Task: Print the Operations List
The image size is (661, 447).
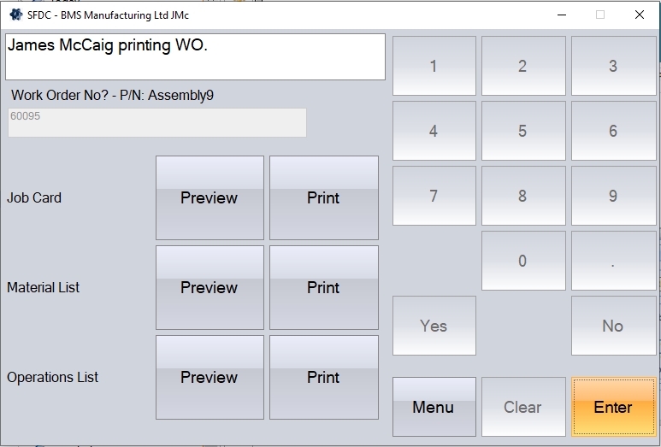Action: point(323,377)
